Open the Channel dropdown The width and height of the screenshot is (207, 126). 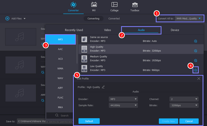[184, 99]
